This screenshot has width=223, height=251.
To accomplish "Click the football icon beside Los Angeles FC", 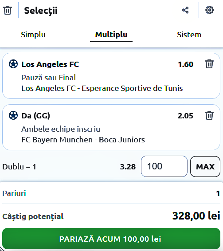I will coord(13,64).
